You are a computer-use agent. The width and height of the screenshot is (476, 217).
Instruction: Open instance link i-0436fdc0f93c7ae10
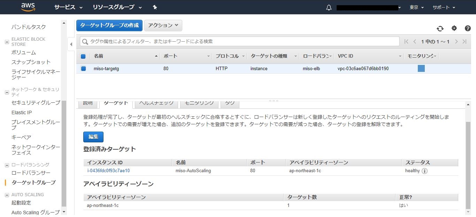[108, 171]
